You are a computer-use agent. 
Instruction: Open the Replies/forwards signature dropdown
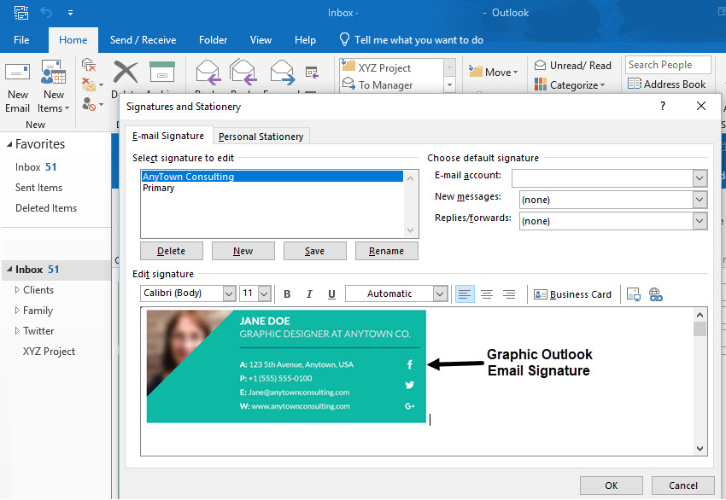(699, 220)
